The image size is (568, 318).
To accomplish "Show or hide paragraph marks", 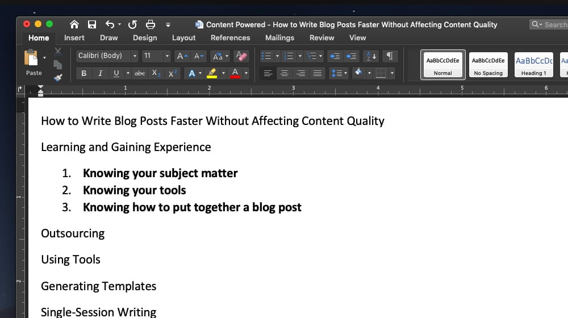I will click(x=390, y=56).
